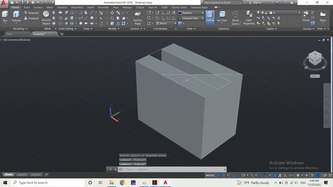Expand the Draw panel dropdown
The image size is (333, 187).
coord(88,29)
